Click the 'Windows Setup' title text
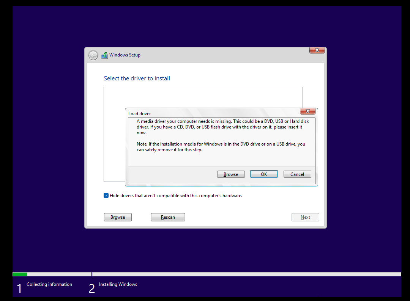This screenshot has height=301, width=410. [x=125, y=55]
